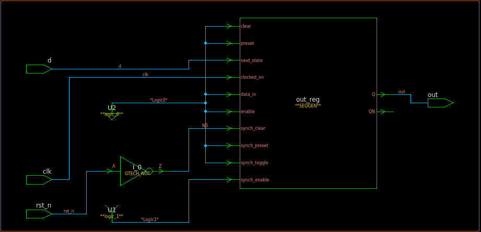Click the clear pin label
481x232 pixels.
point(245,26)
